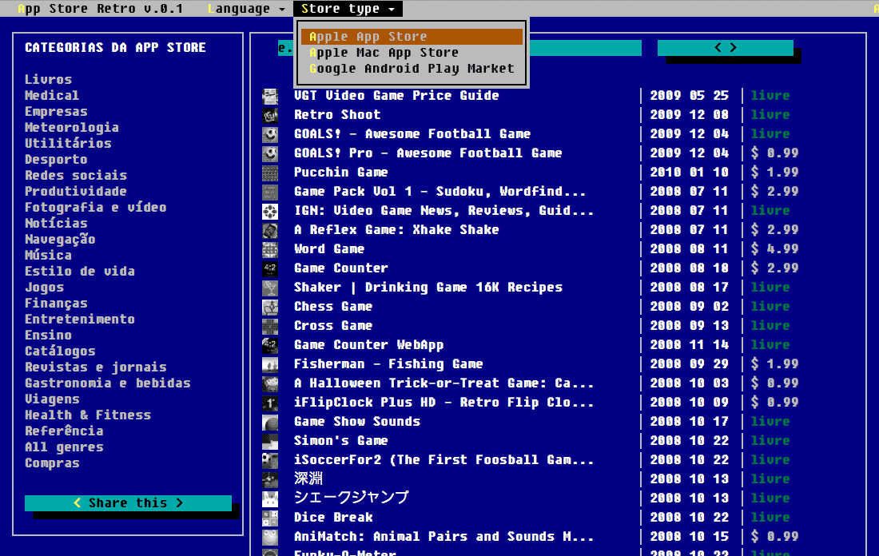The width and height of the screenshot is (879, 556).
Task: Click the GOALS! – Awesome Football Game icon
Action: click(270, 134)
